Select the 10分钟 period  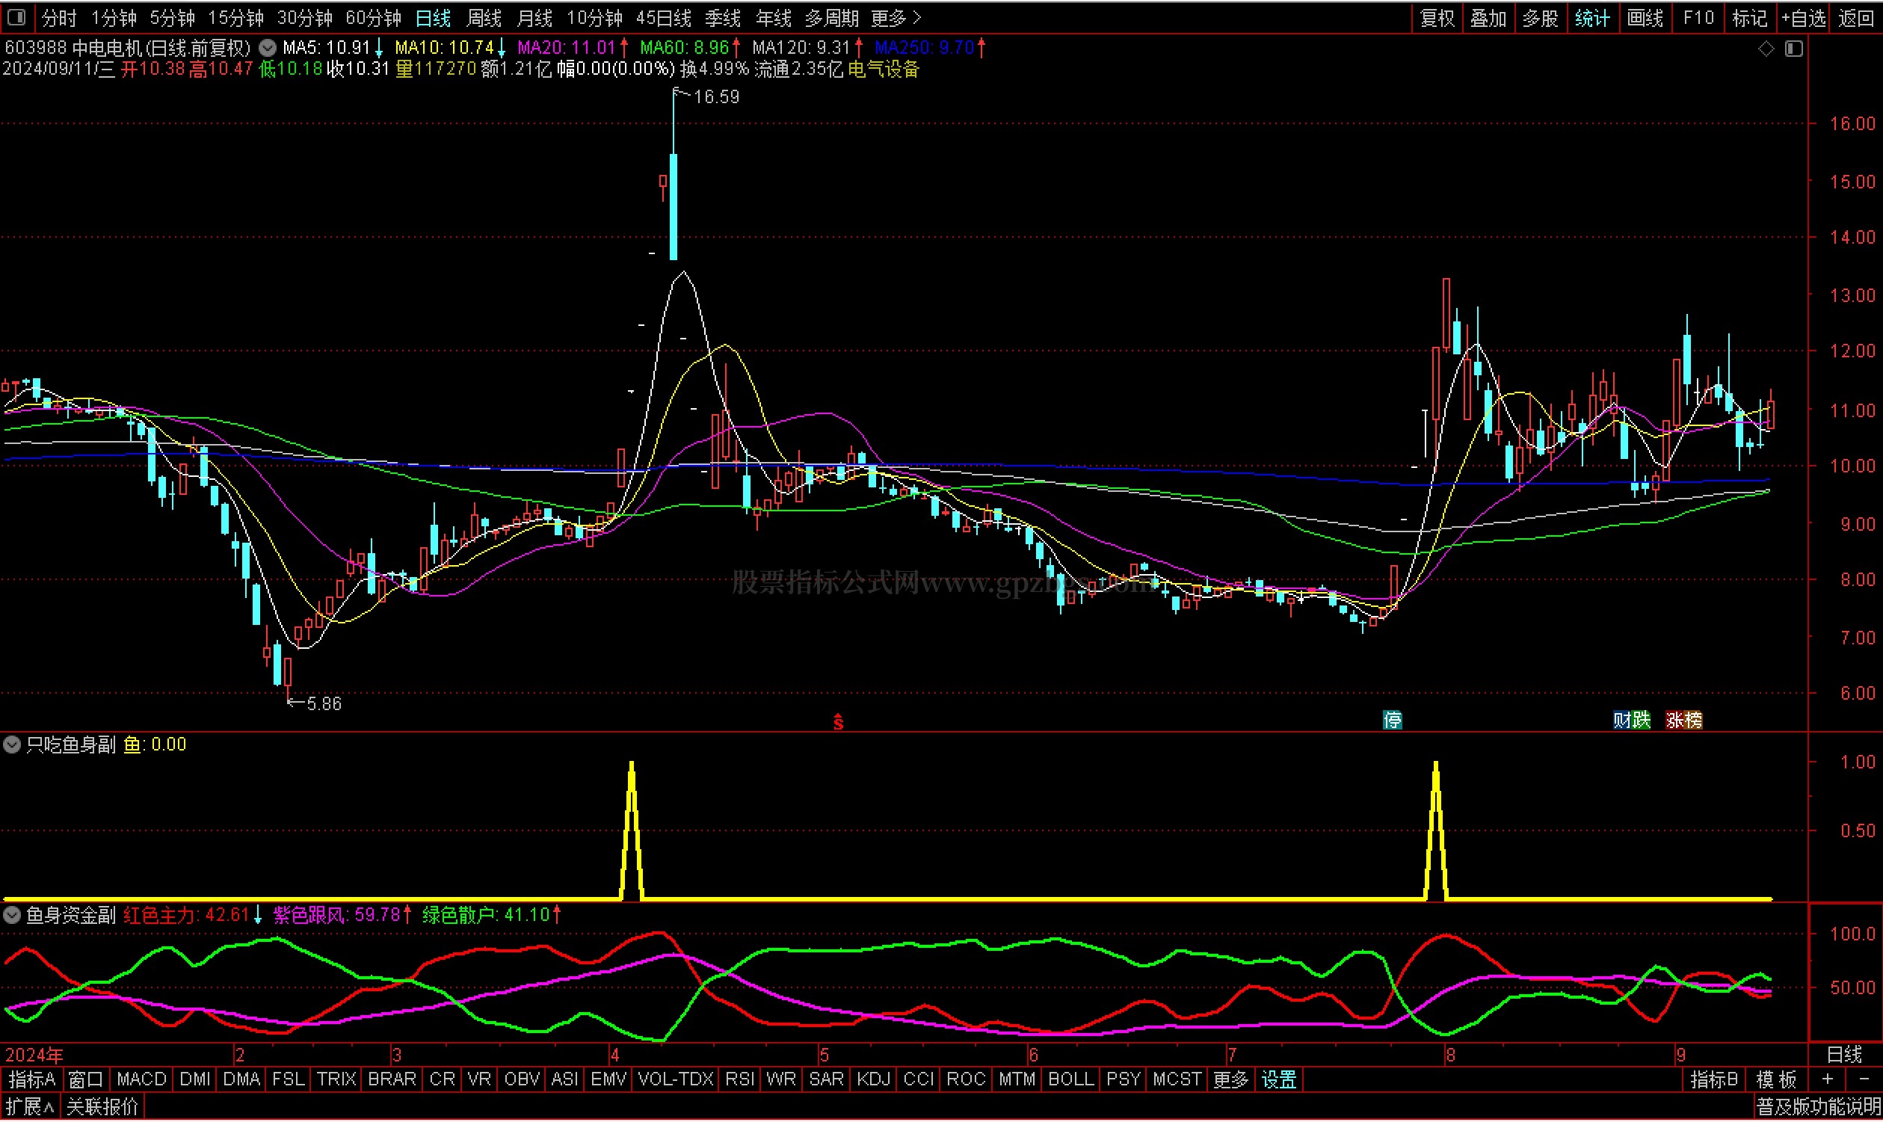595,18
